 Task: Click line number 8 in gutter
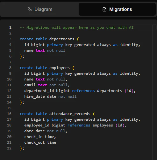[10, 68]
